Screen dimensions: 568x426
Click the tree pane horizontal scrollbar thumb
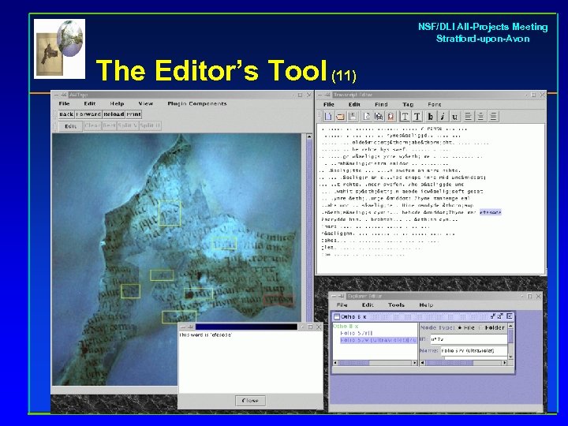pyautogui.click(x=353, y=363)
